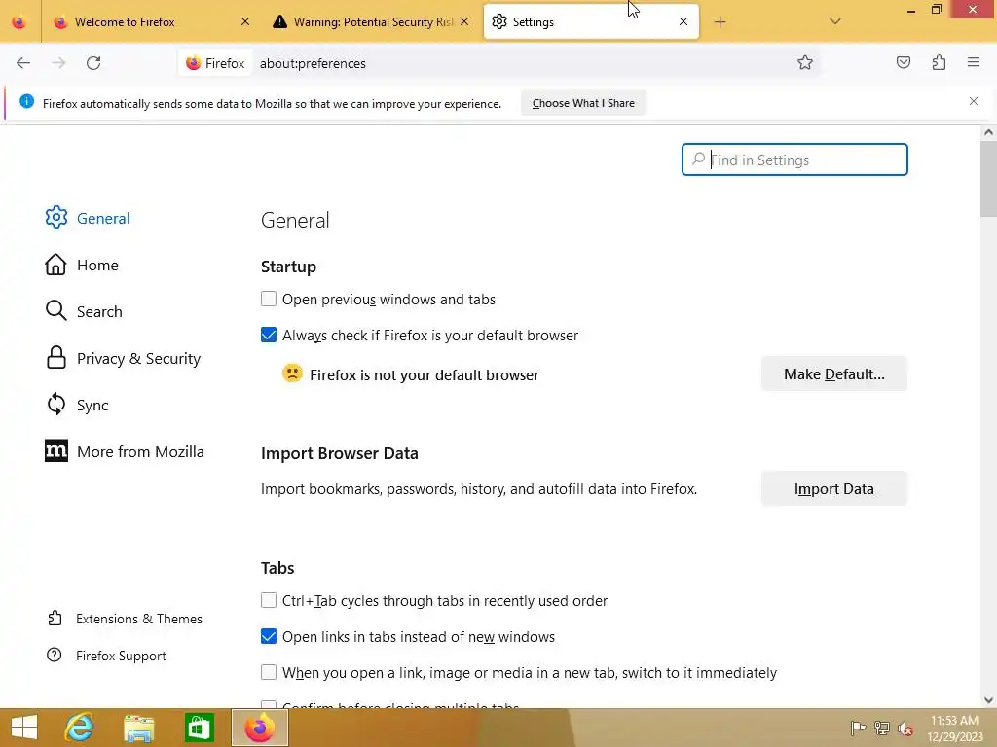Open the hamburger application menu
997x747 pixels.
click(x=974, y=62)
